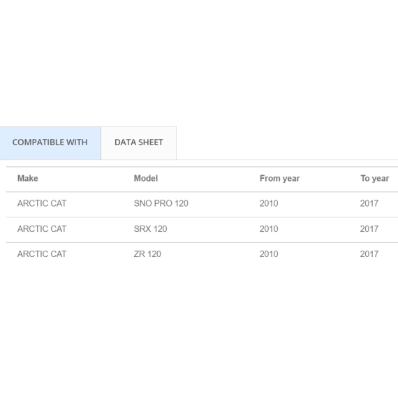
Task: Click 2017 in the SRX 120 row
Action: click(x=369, y=229)
